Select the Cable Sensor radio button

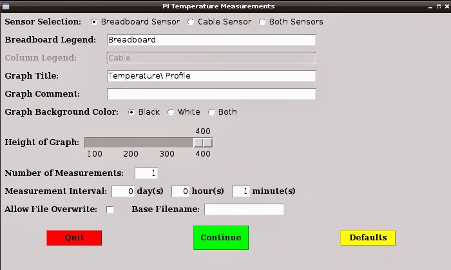tap(191, 22)
